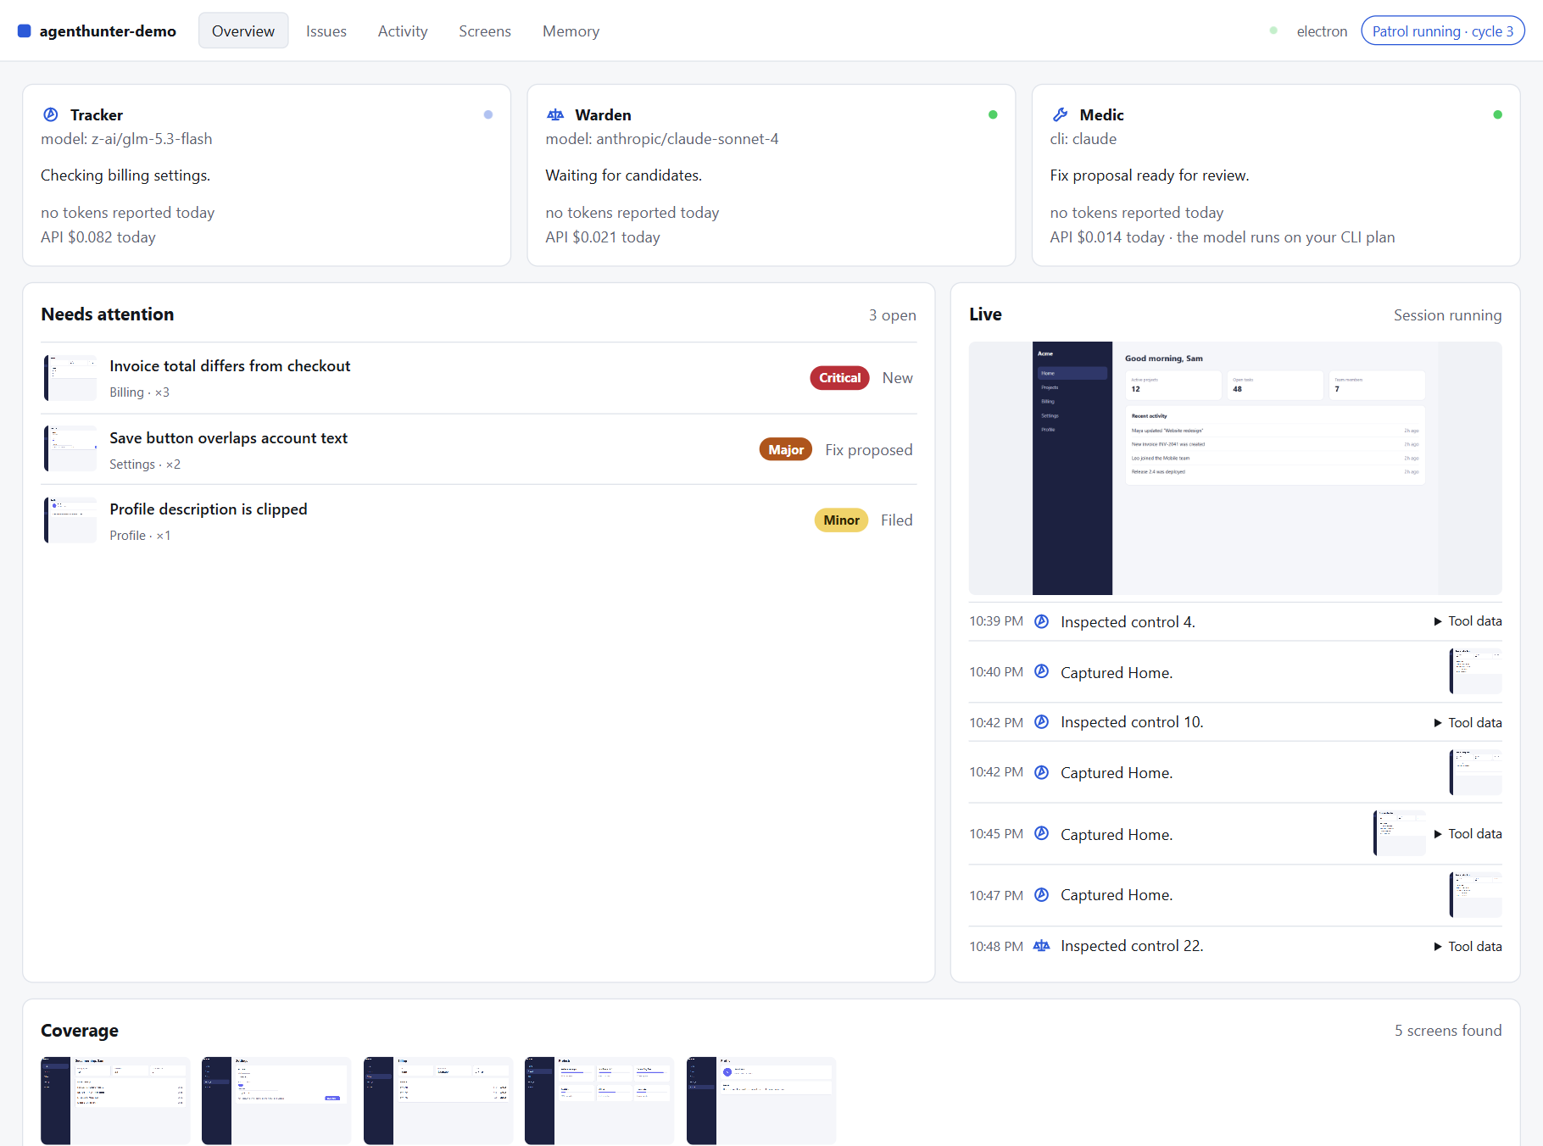The image size is (1543, 1146).
Task: Open the Activity tab
Action: [403, 31]
